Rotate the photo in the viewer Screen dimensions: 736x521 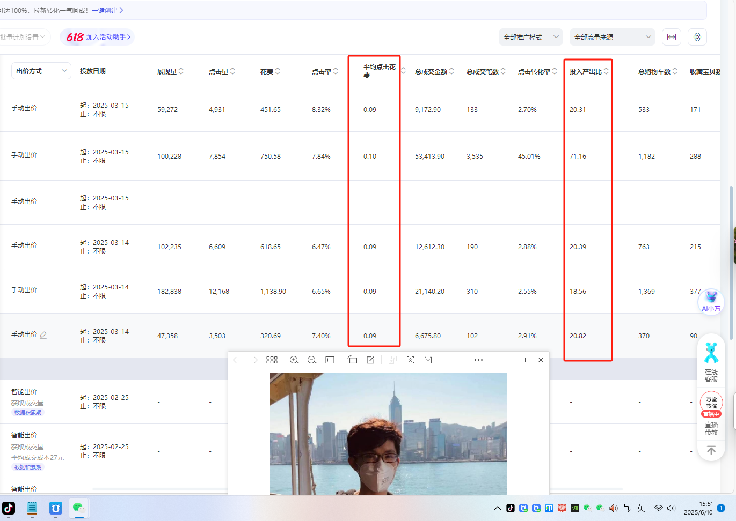click(352, 360)
